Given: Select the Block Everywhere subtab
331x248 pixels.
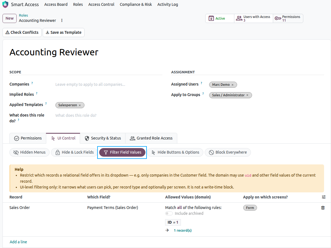Looking at the screenshot, I should (x=228, y=152).
